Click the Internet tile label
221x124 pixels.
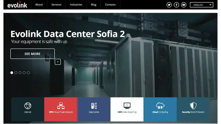[28, 112]
